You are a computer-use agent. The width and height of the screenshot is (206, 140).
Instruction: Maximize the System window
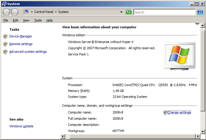coord(197,4)
